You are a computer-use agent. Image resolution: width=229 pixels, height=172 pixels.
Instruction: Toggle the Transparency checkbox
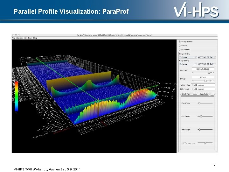(183, 143)
